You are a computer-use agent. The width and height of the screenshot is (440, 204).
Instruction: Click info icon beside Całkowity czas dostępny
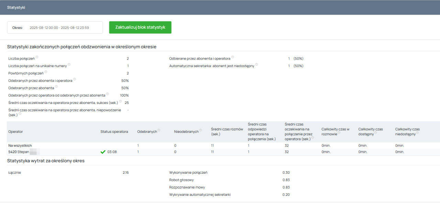(x=375, y=133)
